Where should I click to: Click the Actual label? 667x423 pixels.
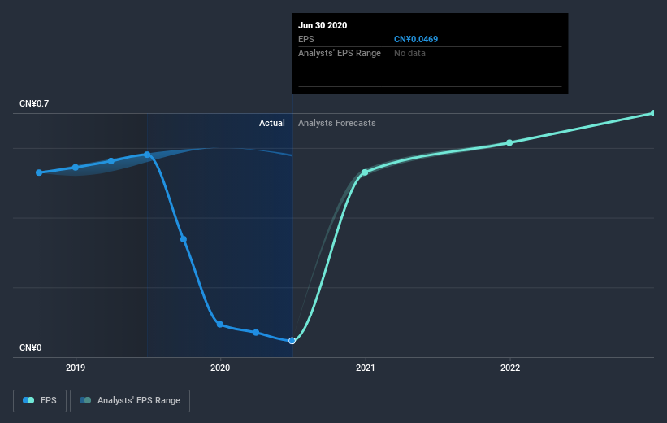pyautogui.click(x=272, y=123)
